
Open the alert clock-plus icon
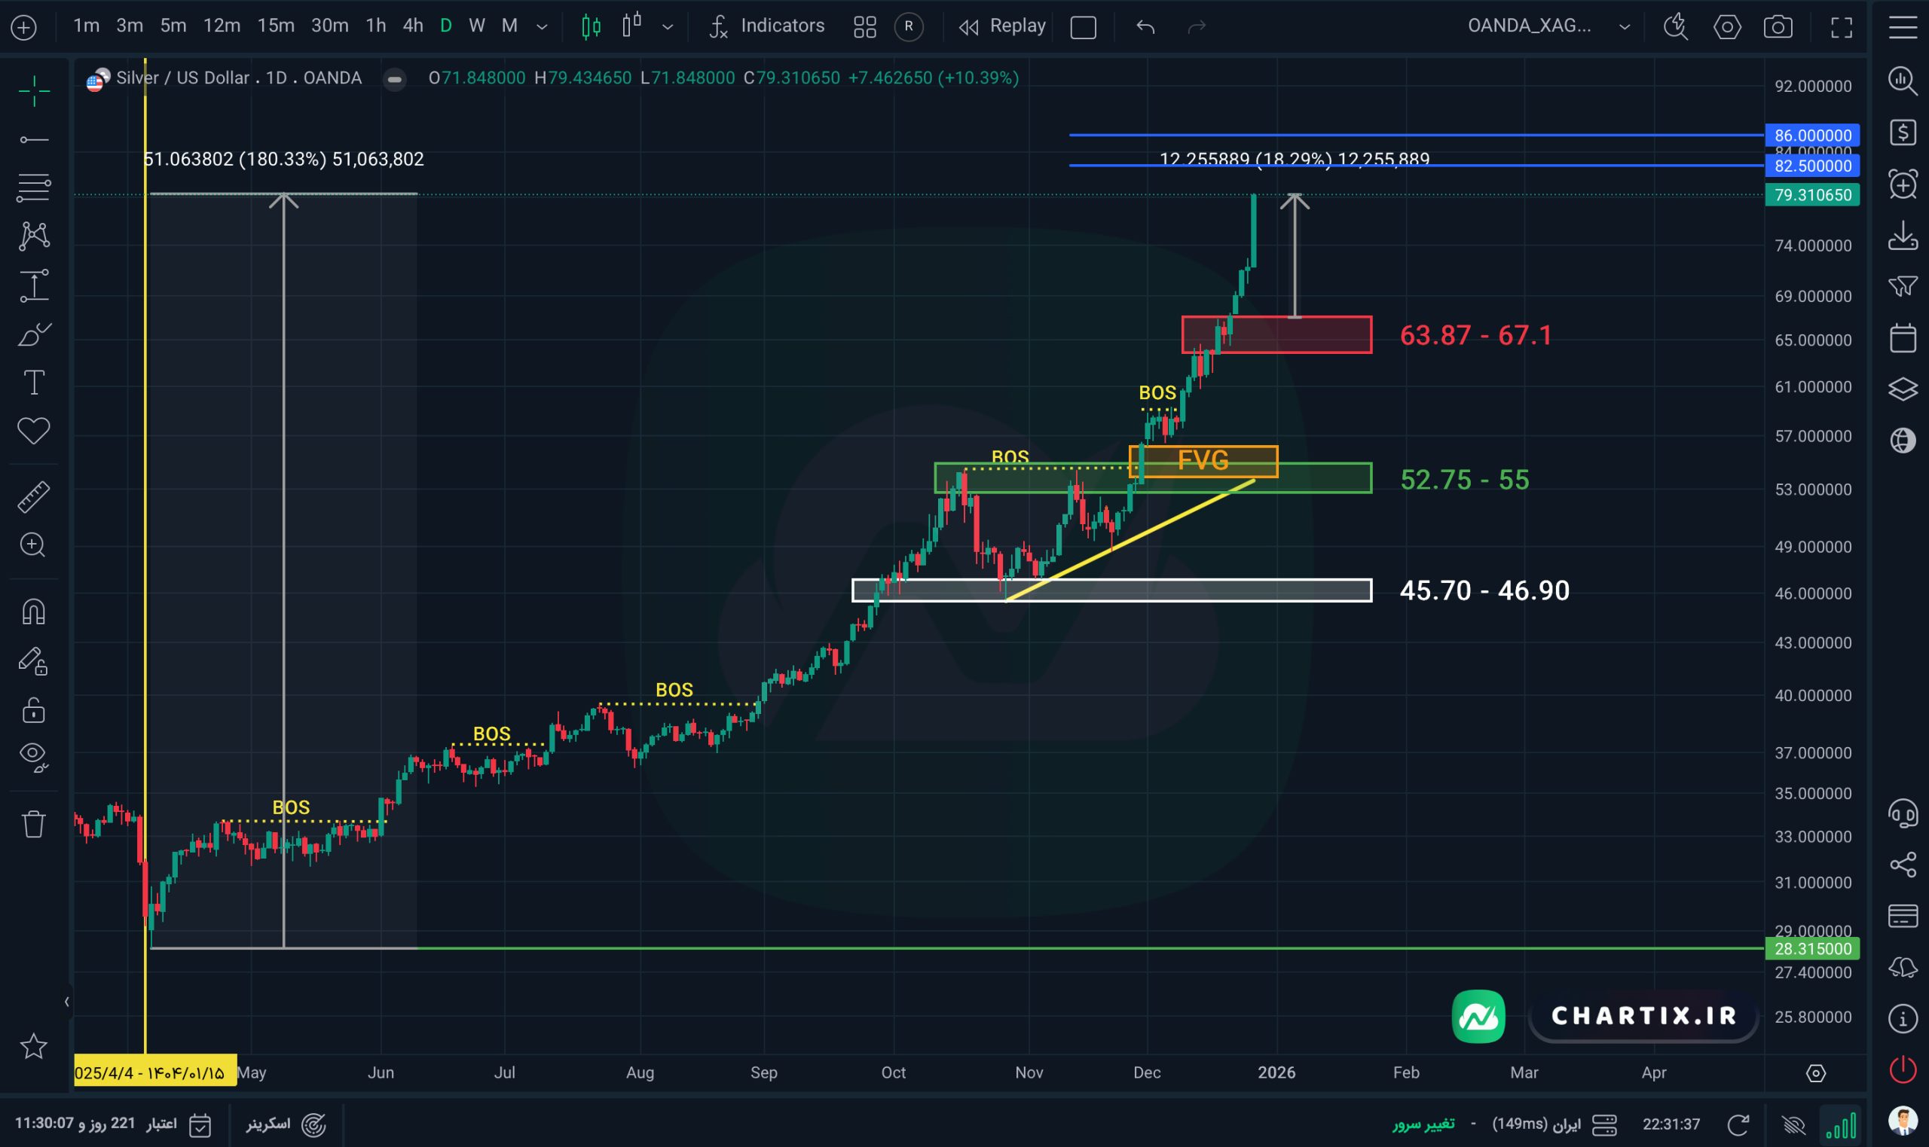click(1902, 184)
